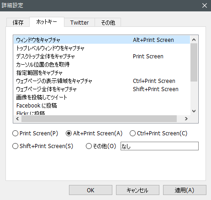Switch to the 保存 tab
This screenshot has height=200, width=211.
click(x=18, y=22)
